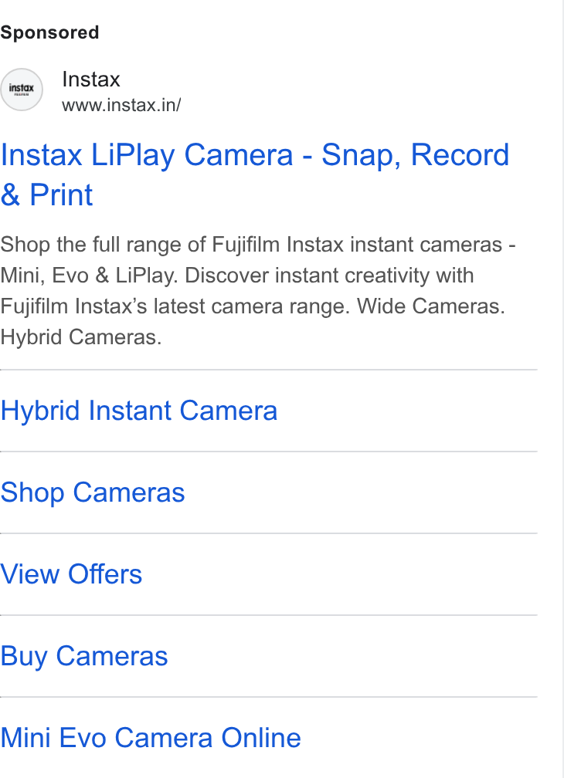Screen dimensions: 564x778
Task: Click the "& Print" headline second line
Action: click(x=46, y=194)
